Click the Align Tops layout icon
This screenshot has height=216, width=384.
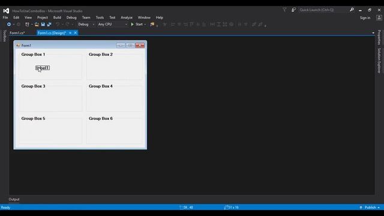pos(192,24)
